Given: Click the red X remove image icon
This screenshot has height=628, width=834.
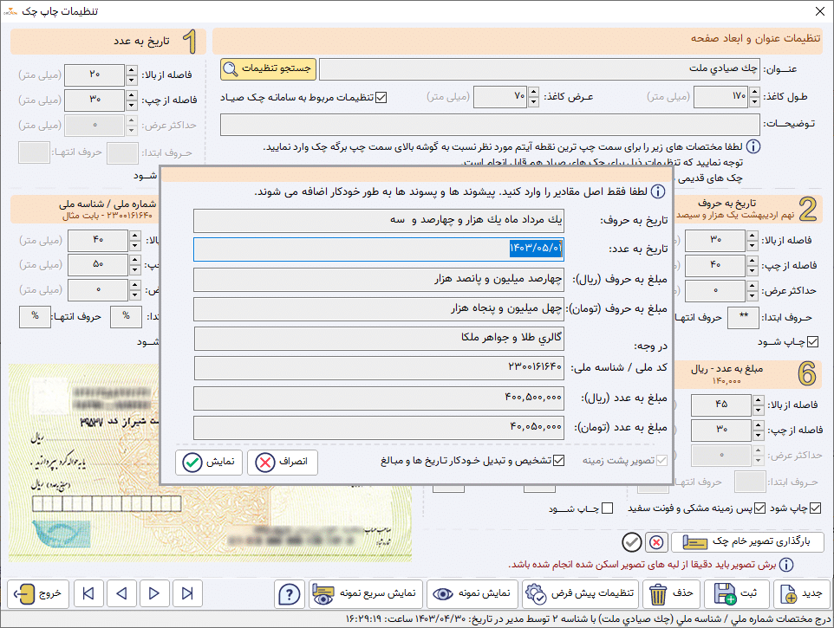Looking at the screenshot, I should pyautogui.click(x=657, y=542).
